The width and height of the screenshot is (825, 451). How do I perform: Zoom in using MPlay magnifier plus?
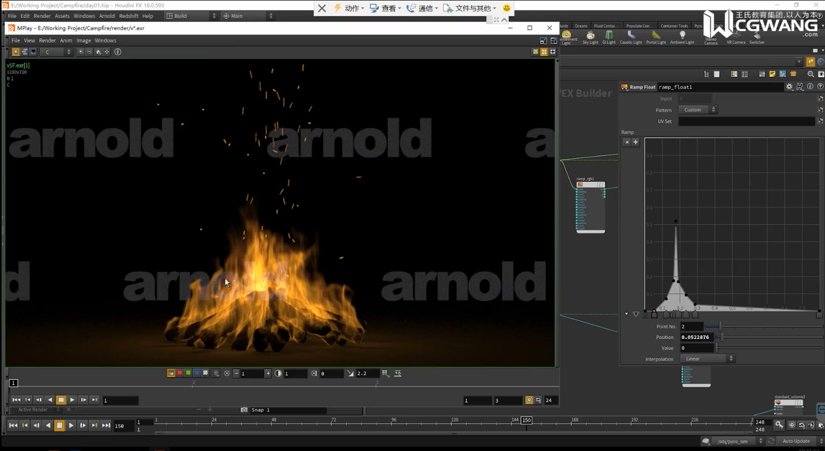click(x=80, y=52)
